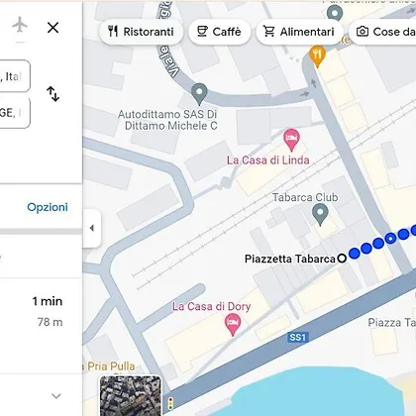Close the directions panel
The image size is (416, 416).
point(52,28)
